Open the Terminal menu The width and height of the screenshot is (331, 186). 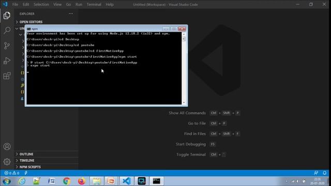tap(94, 5)
